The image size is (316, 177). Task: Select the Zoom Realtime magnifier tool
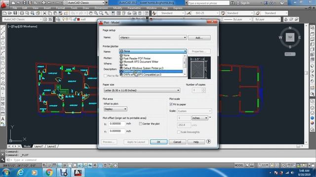96,13
